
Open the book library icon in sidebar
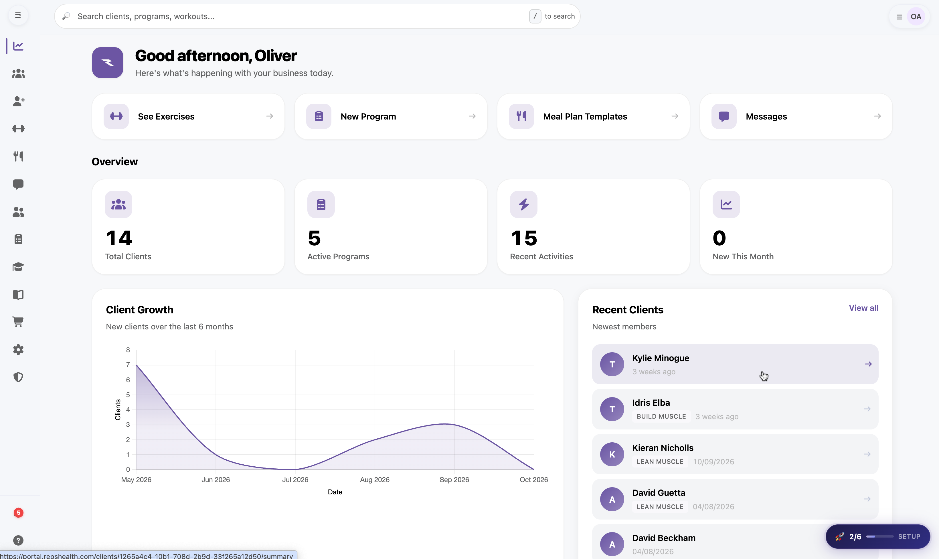[x=18, y=295]
